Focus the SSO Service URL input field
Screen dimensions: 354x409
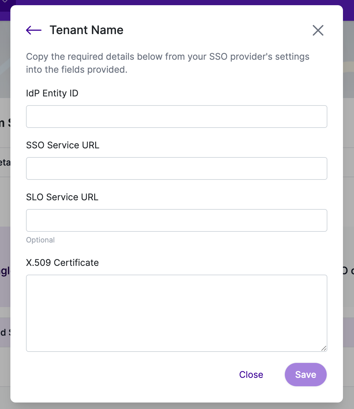tap(177, 168)
